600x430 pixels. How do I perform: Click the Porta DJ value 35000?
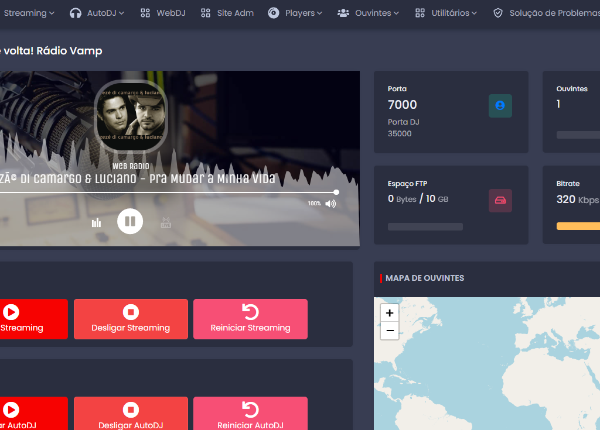pyautogui.click(x=400, y=133)
